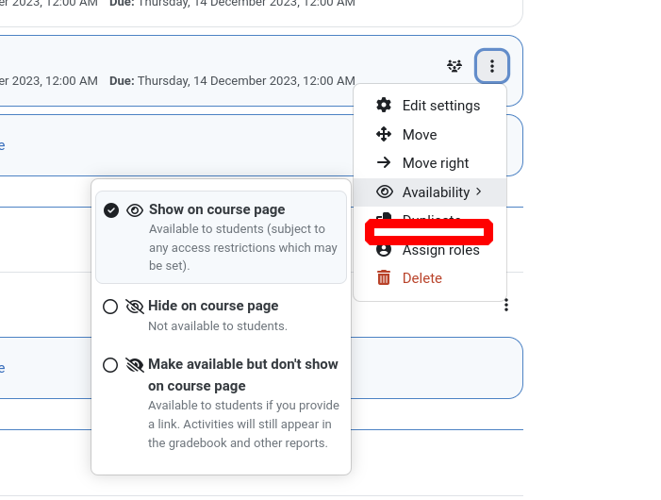The height and width of the screenshot is (500, 661).
Task: Open the highlighted three-dot actions menu button
Action: tap(492, 66)
